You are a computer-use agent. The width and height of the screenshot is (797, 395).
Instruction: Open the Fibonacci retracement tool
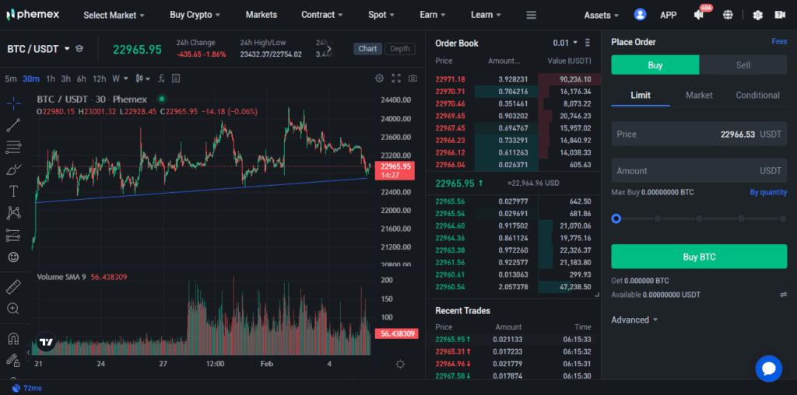coord(14,147)
